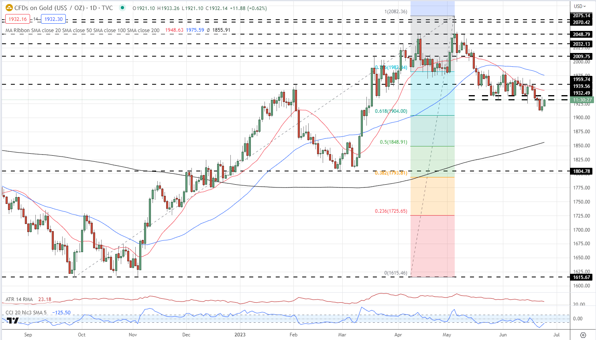Screen dimensions: 596x340
Task: Click the 2032.13 price axis label
Action: coord(581,44)
